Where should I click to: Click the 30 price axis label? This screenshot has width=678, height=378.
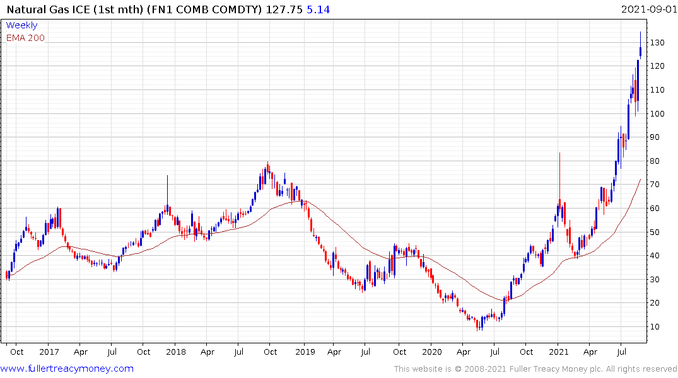tap(655, 280)
